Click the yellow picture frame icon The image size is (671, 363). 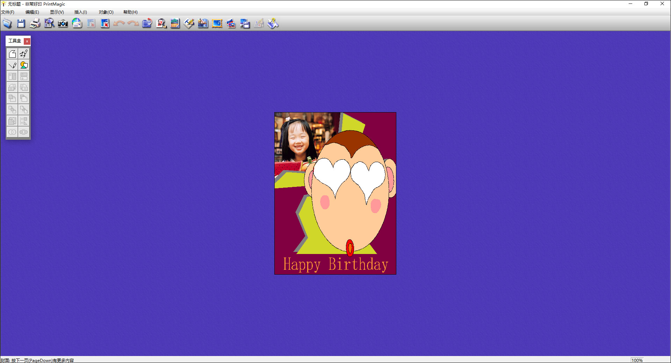coord(217,23)
